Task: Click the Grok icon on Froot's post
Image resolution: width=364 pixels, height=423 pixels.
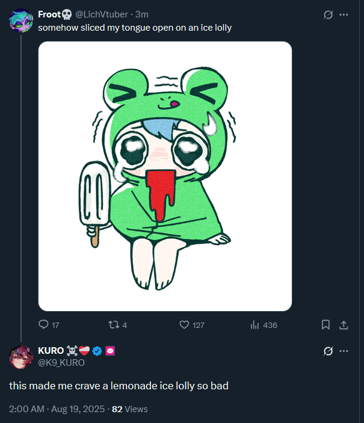Action: click(x=329, y=14)
